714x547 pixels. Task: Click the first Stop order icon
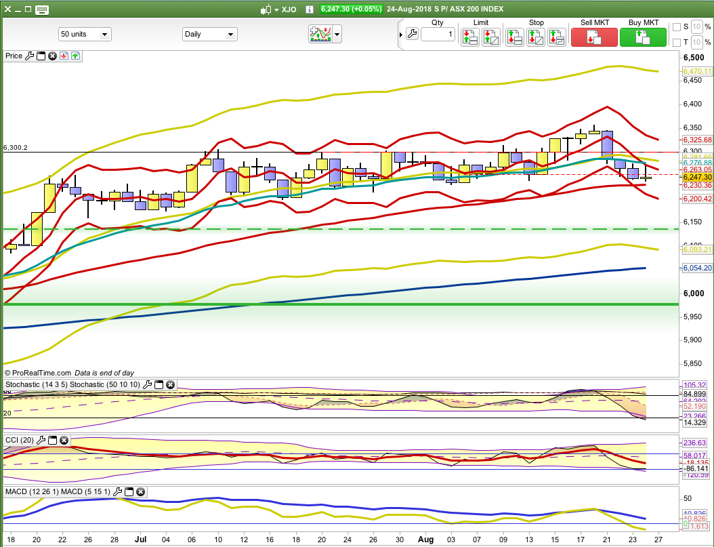tap(515, 37)
